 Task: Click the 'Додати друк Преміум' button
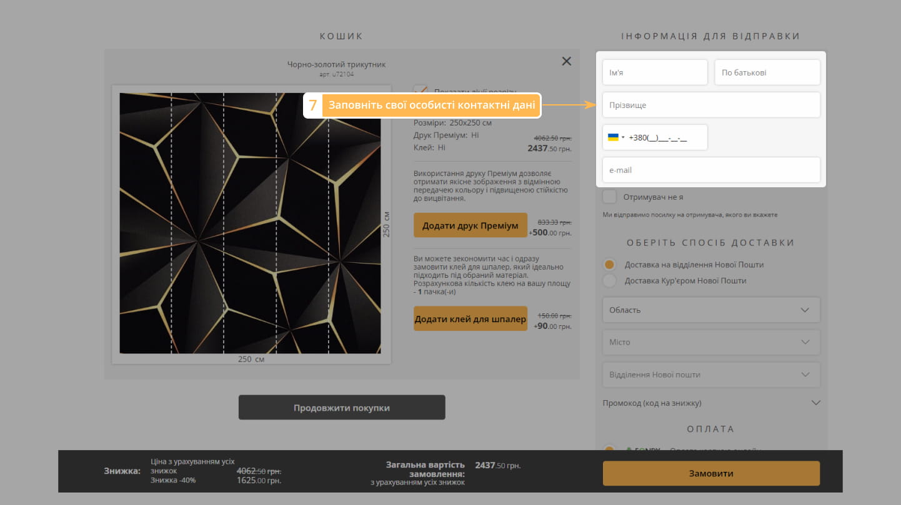(470, 226)
